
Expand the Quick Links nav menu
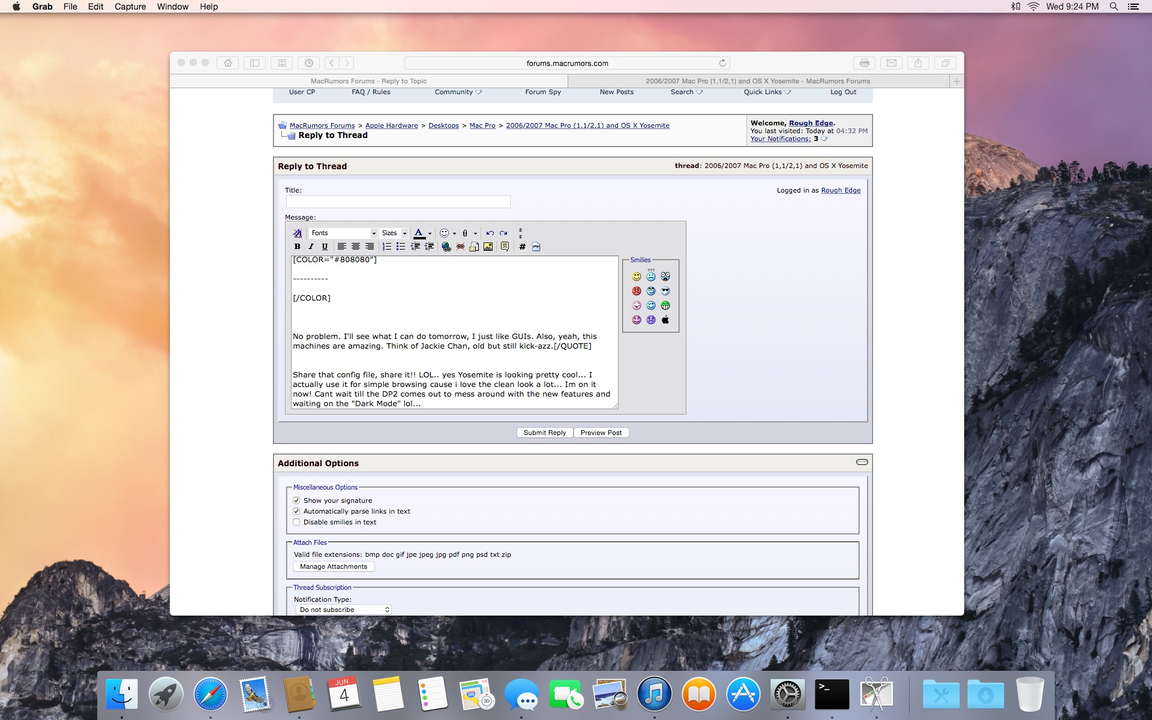tap(767, 92)
